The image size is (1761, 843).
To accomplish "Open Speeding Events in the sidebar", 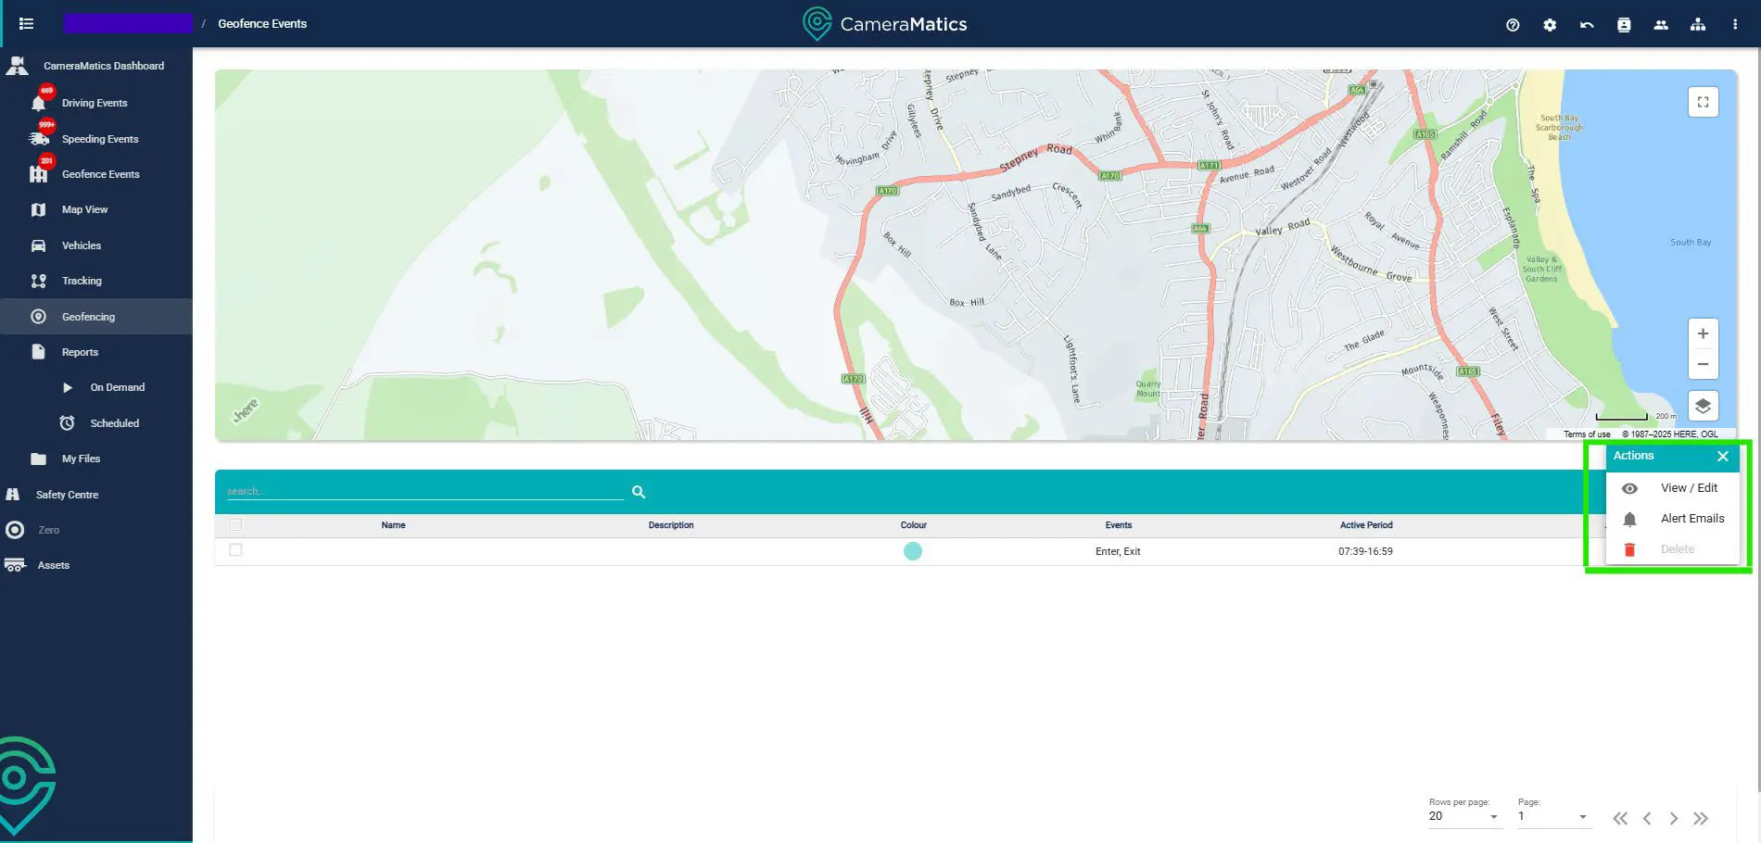I will [x=99, y=139].
